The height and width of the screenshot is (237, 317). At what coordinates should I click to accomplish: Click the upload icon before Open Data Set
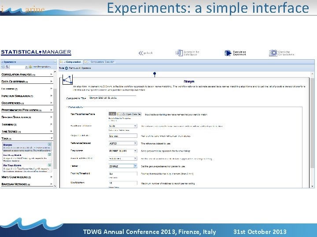tap(124, 114)
